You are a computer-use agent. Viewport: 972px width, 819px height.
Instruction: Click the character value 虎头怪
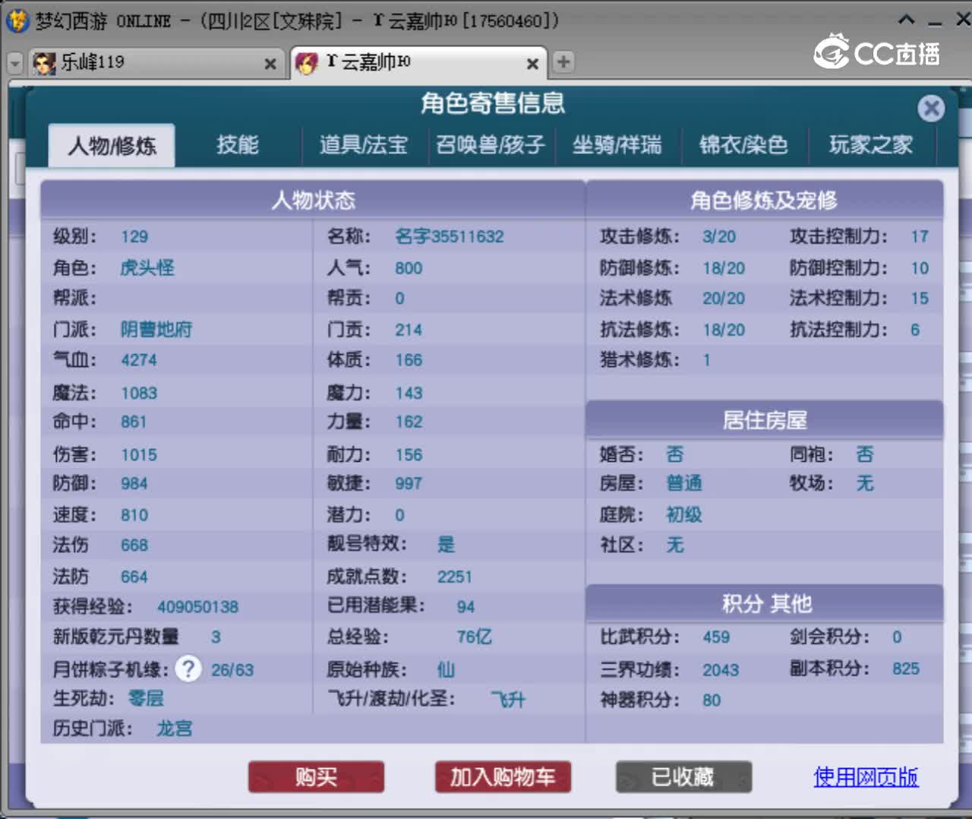(x=147, y=267)
